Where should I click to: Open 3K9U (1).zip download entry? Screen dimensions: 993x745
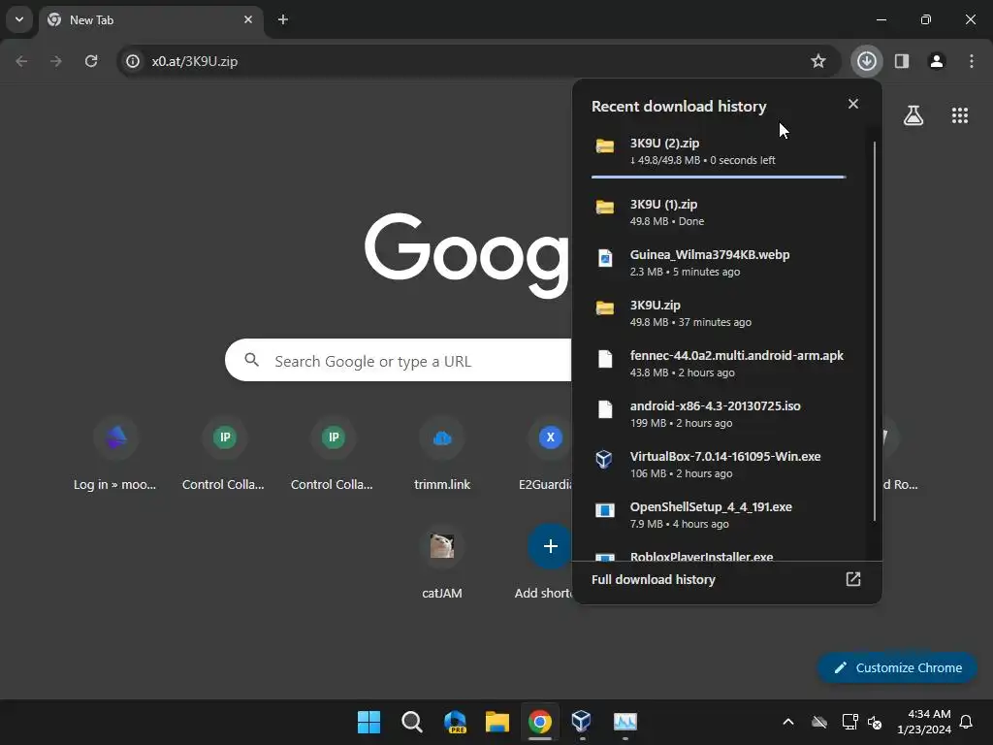[x=719, y=212]
